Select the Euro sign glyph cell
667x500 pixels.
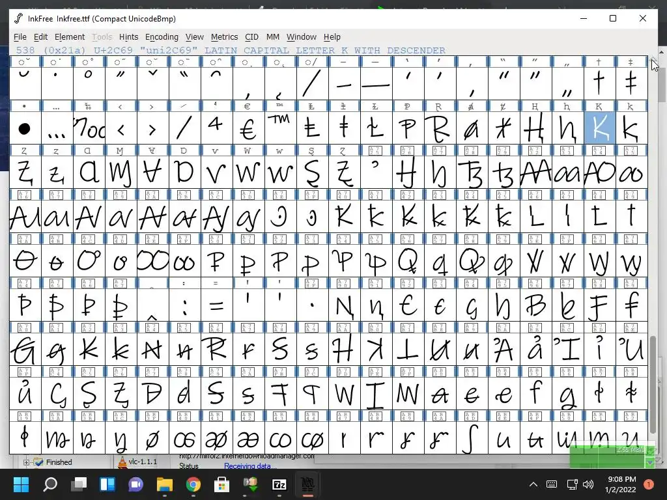tap(248, 128)
